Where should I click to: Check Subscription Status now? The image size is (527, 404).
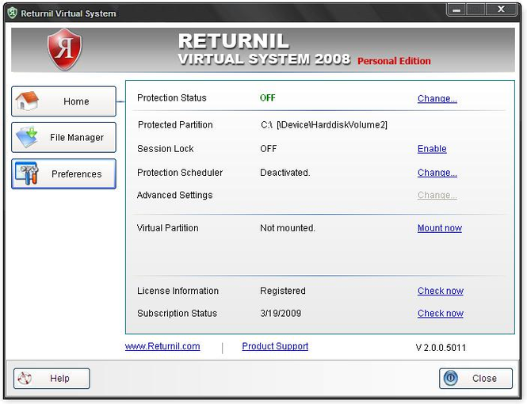(441, 314)
